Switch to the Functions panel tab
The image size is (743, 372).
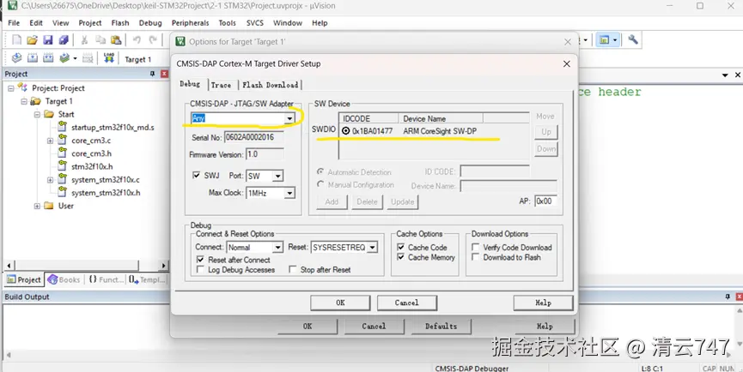[x=106, y=279]
